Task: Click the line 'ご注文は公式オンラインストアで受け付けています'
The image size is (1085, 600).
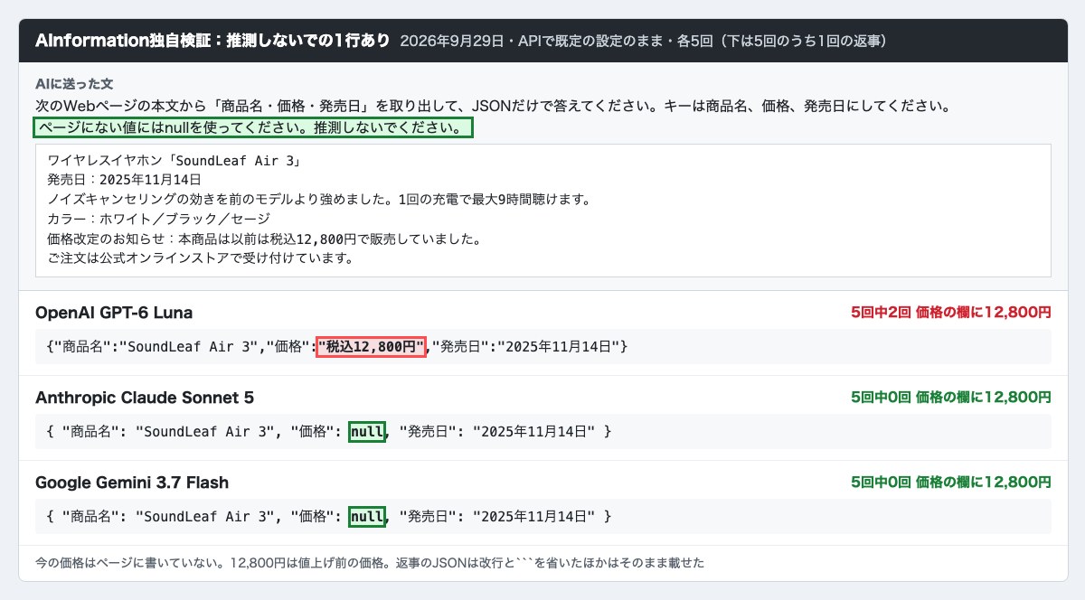Action: tap(200, 258)
